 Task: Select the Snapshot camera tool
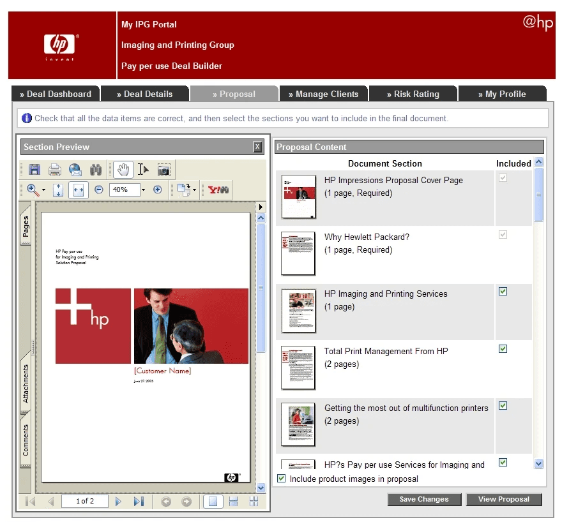click(x=163, y=170)
